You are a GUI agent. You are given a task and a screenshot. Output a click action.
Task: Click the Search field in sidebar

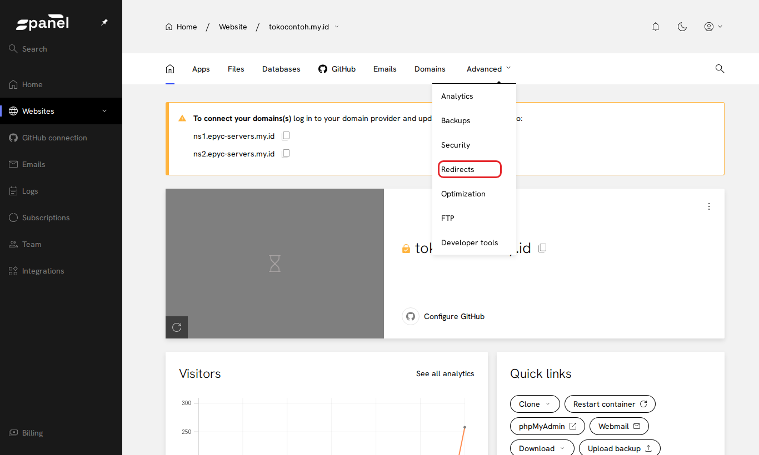(x=61, y=49)
